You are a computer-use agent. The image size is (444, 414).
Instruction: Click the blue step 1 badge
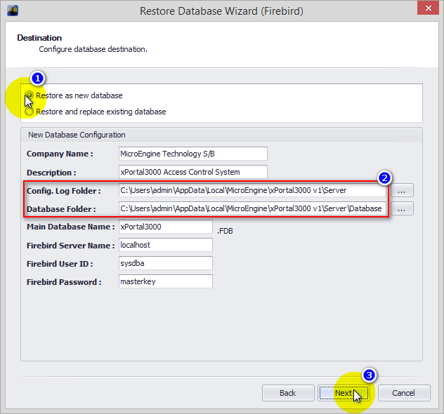[39, 79]
